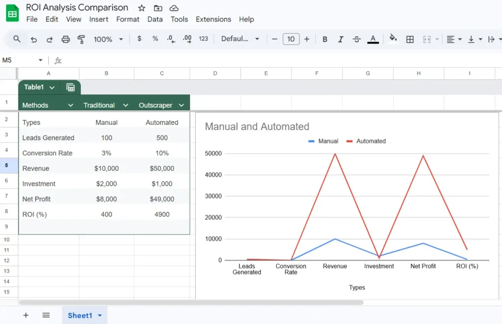Open the all sheets list
Image resolution: width=502 pixels, height=324 pixels.
(x=46, y=315)
